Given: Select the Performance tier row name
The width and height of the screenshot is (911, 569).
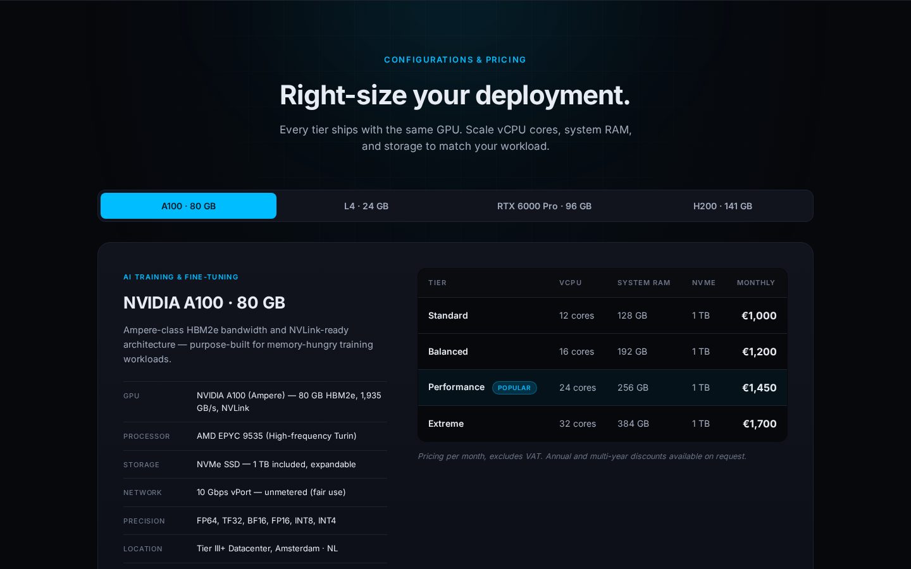Looking at the screenshot, I should (456, 387).
